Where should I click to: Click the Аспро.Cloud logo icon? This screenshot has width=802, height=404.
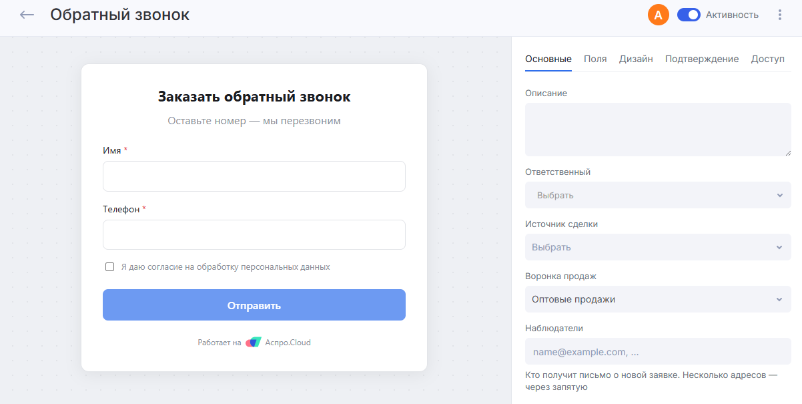pyautogui.click(x=254, y=343)
